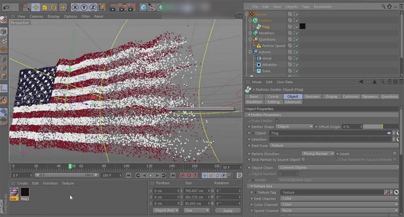The image size is (404, 217).
Task: Click the coordinate system icon
Action: [102, 7]
